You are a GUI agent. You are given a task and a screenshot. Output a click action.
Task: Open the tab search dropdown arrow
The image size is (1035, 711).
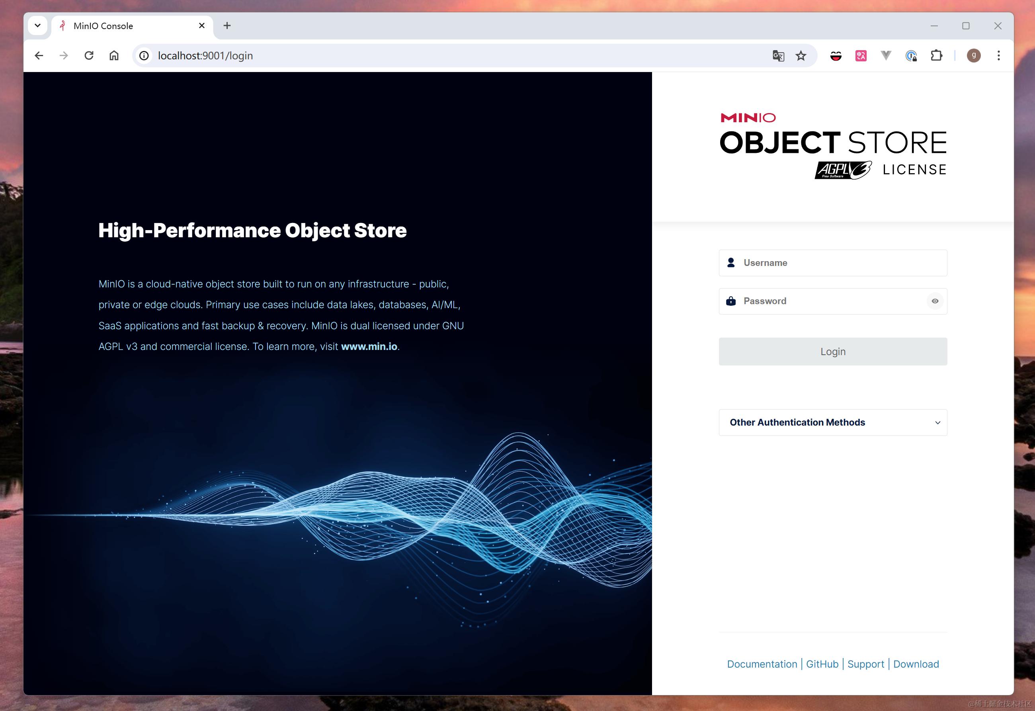pyautogui.click(x=38, y=26)
